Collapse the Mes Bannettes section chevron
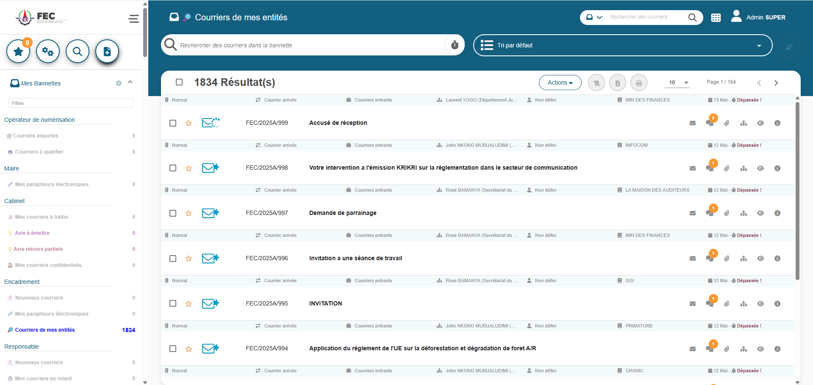Screen dimensions: 813x385 [130, 82]
